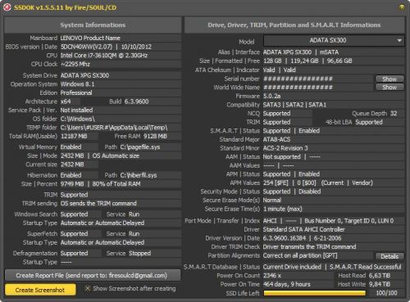Image resolution: width=410 pixels, height=302 pixels.
Task: Select the Build value '6.3.9600'
Action: 136,101
